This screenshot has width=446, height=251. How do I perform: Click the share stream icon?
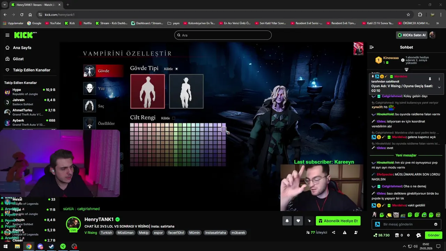(333, 233)
